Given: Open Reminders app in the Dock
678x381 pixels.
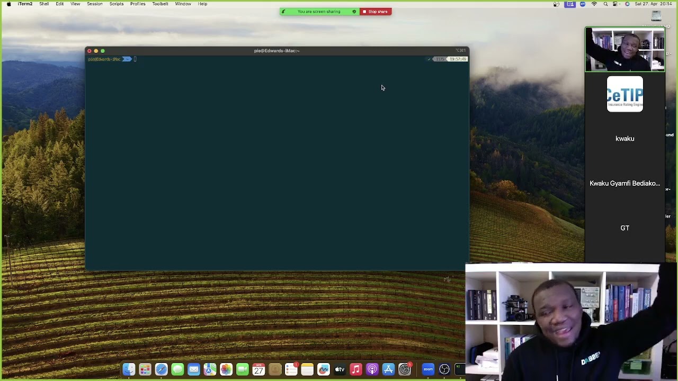Looking at the screenshot, I should pyautogui.click(x=291, y=369).
